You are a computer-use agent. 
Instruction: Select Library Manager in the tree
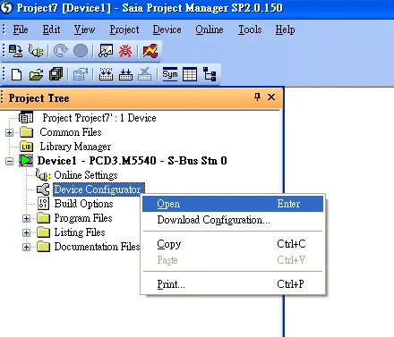coord(75,147)
